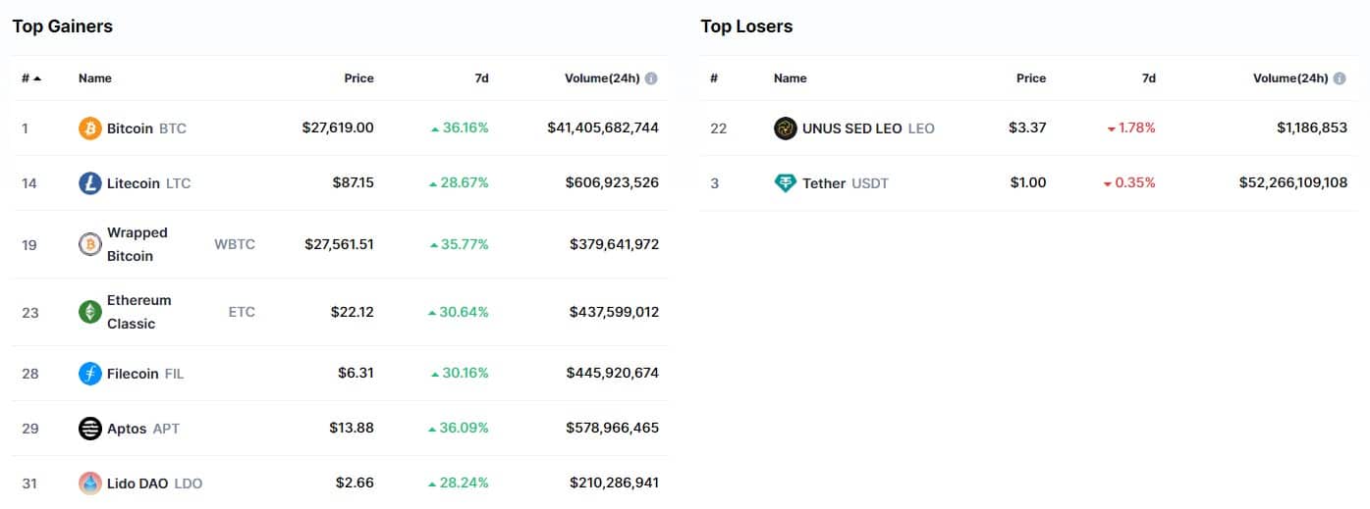Click the Bitcoin orange coin icon

[x=90, y=128]
